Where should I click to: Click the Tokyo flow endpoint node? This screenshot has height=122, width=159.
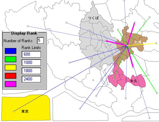point(14,111)
